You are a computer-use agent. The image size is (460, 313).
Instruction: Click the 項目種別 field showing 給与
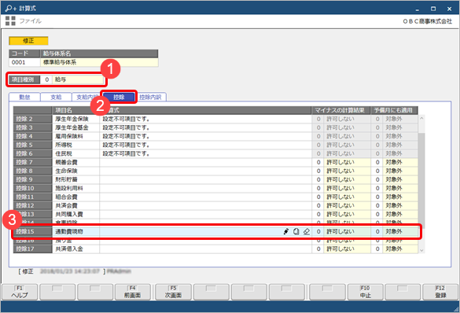click(78, 79)
